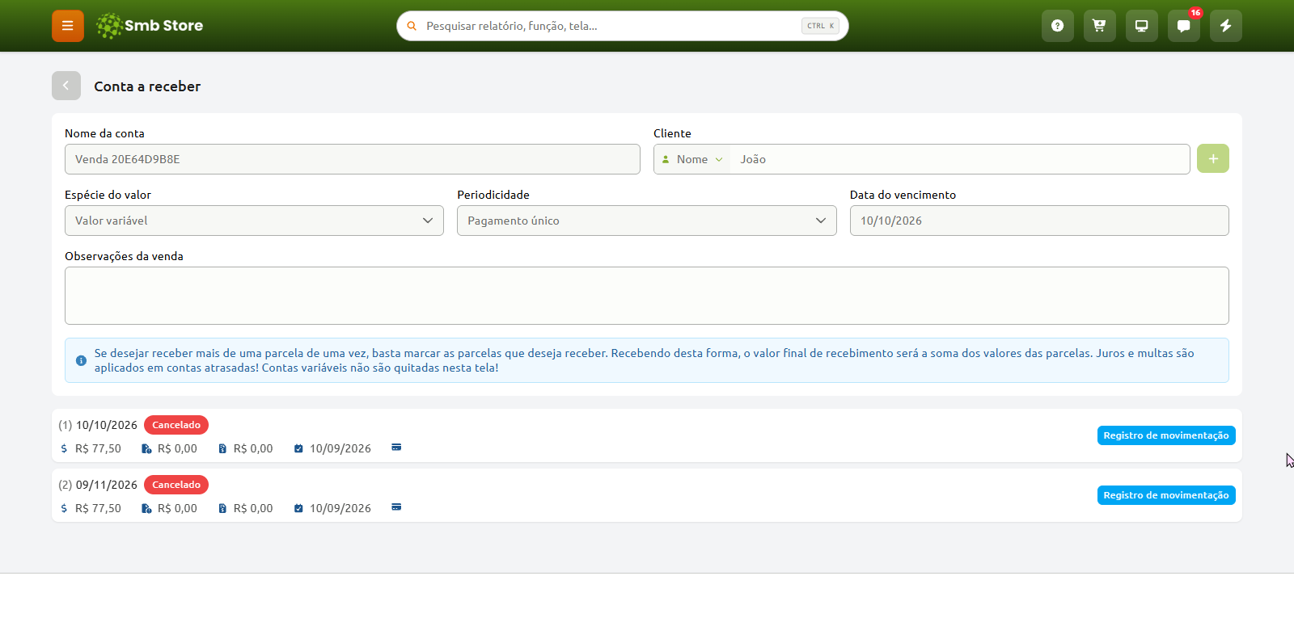Open the Espécie do valor dropdown
1294x618 pixels.
click(254, 221)
